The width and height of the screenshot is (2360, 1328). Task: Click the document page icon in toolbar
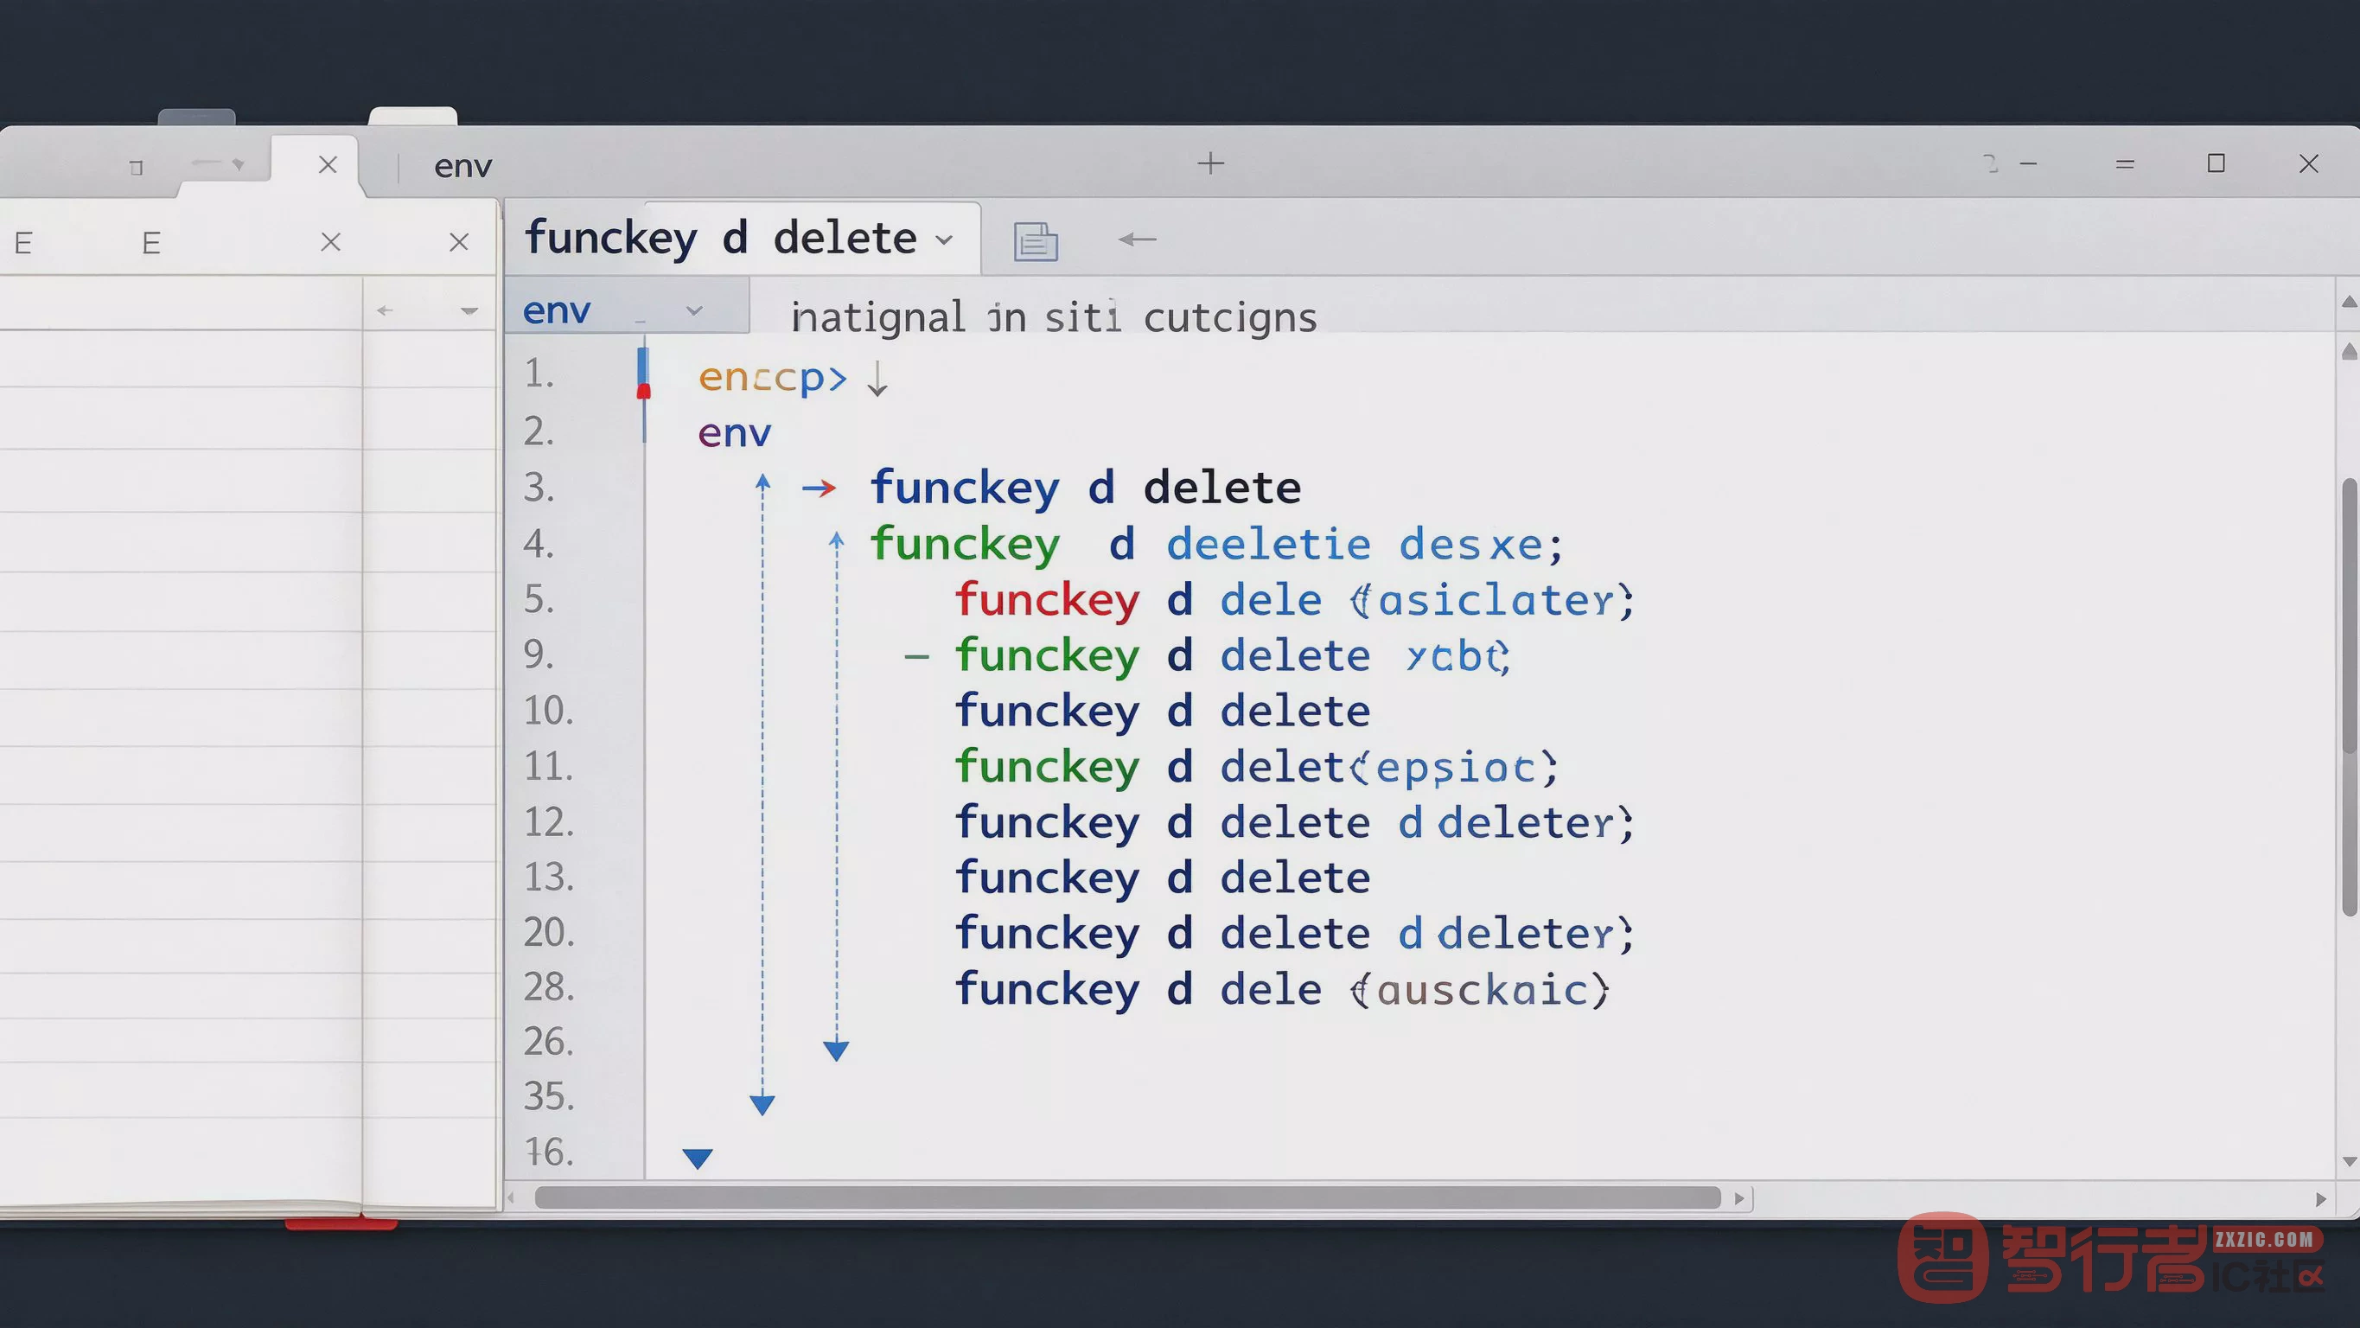[1036, 242]
